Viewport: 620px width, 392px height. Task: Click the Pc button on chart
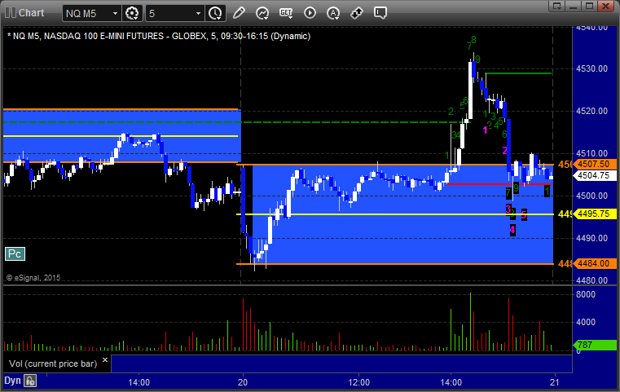coord(15,253)
